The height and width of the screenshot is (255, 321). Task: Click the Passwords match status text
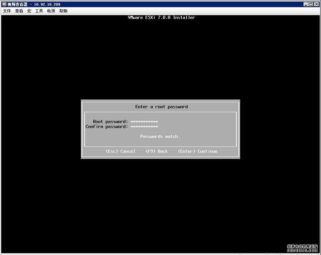pos(160,136)
